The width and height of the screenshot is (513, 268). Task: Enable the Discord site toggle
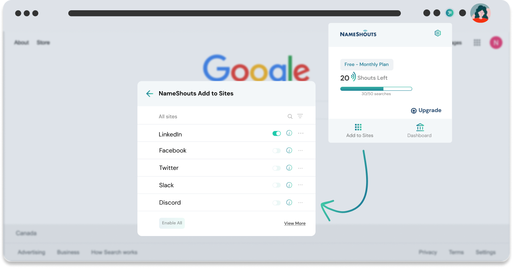click(276, 203)
